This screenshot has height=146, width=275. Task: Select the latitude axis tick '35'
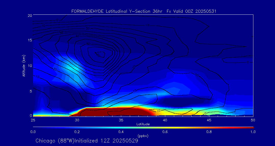[121, 120]
